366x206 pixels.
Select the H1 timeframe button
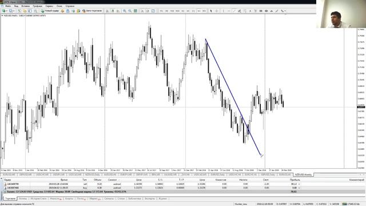click(x=183, y=11)
